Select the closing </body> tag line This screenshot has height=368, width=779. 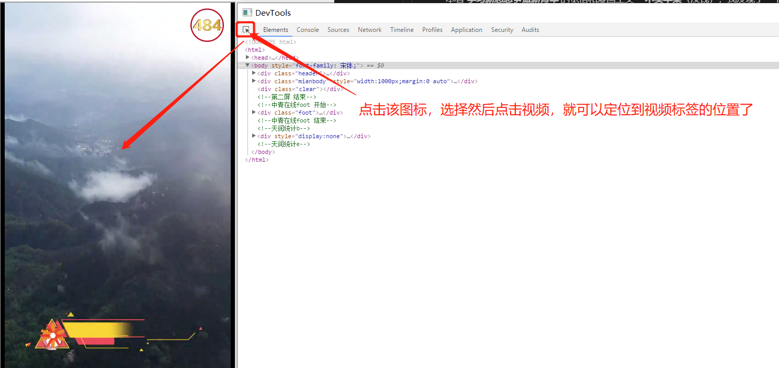click(263, 152)
